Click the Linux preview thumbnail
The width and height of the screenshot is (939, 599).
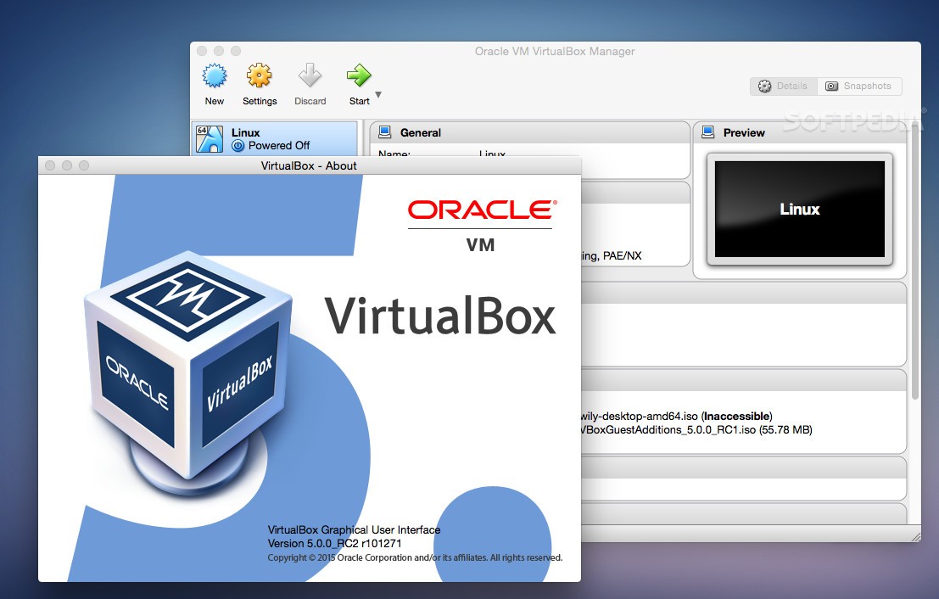click(x=800, y=209)
